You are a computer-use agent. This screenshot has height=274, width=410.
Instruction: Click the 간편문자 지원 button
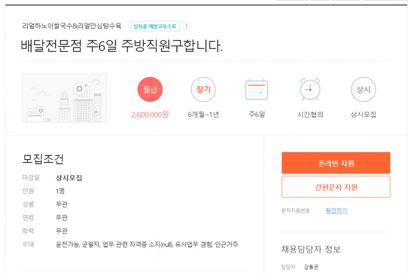(x=336, y=187)
